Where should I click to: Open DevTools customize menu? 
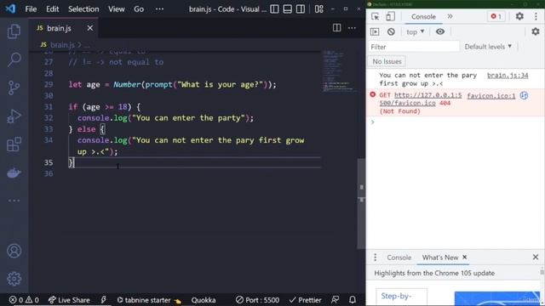click(536, 16)
